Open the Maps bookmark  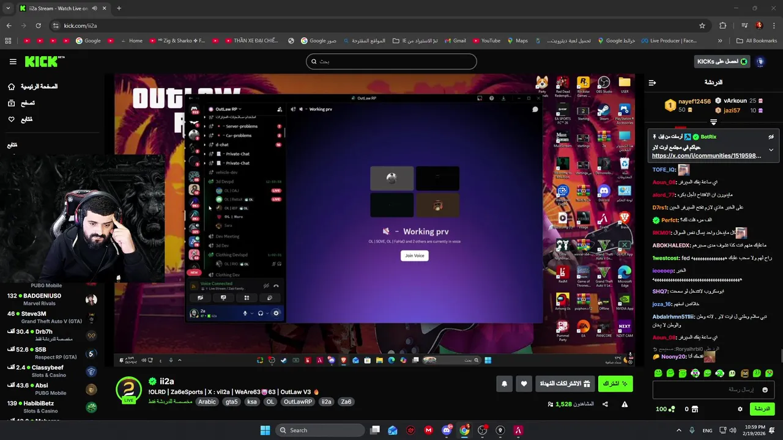pyautogui.click(x=516, y=41)
